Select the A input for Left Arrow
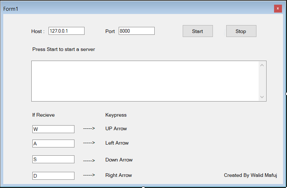 (x=53, y=144)
